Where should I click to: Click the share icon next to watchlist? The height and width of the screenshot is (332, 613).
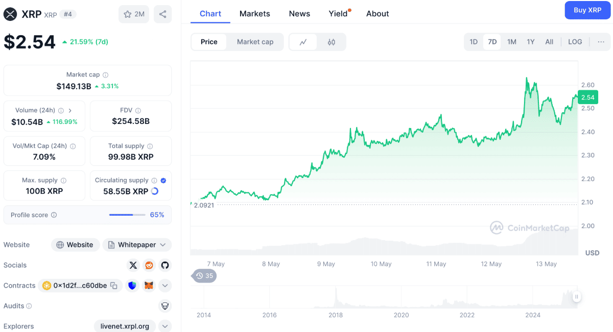click(162, 14)
